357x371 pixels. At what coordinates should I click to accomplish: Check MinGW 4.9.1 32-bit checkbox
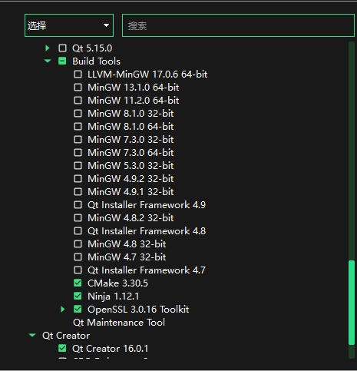click(x=78, y=191)
